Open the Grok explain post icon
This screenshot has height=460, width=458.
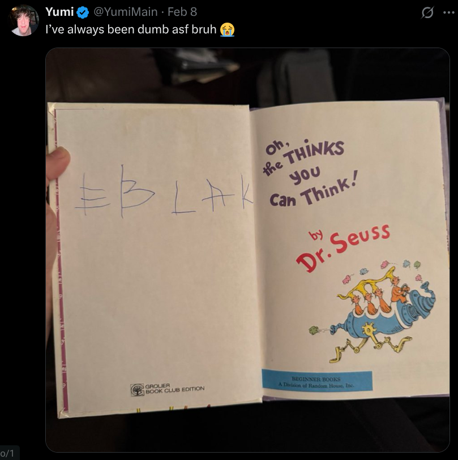(x=427, y=12)
